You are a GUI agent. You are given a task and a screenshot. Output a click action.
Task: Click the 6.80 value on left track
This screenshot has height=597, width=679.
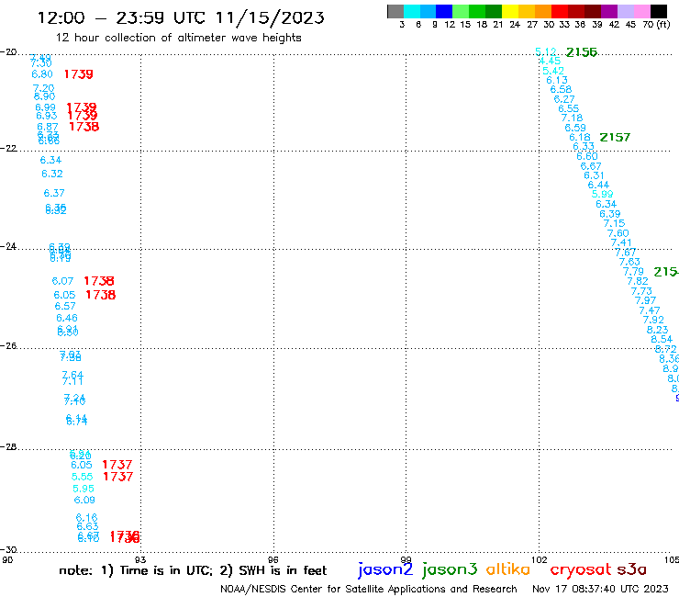click(42, 74)
